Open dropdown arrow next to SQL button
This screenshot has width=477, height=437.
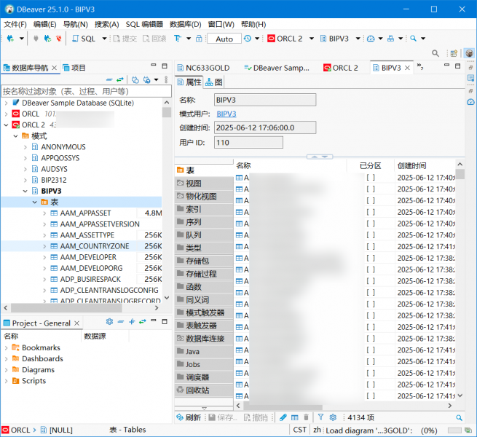[x=104, y=39]
